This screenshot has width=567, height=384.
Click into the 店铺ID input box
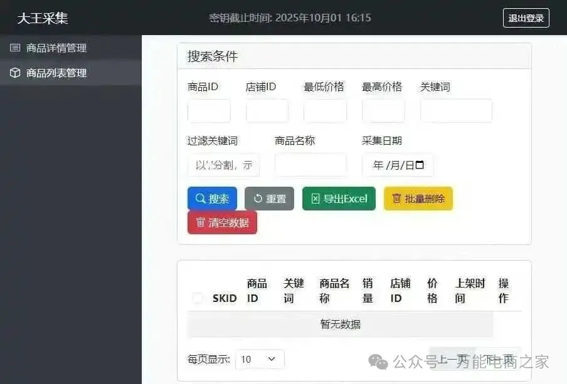[267, 111]
